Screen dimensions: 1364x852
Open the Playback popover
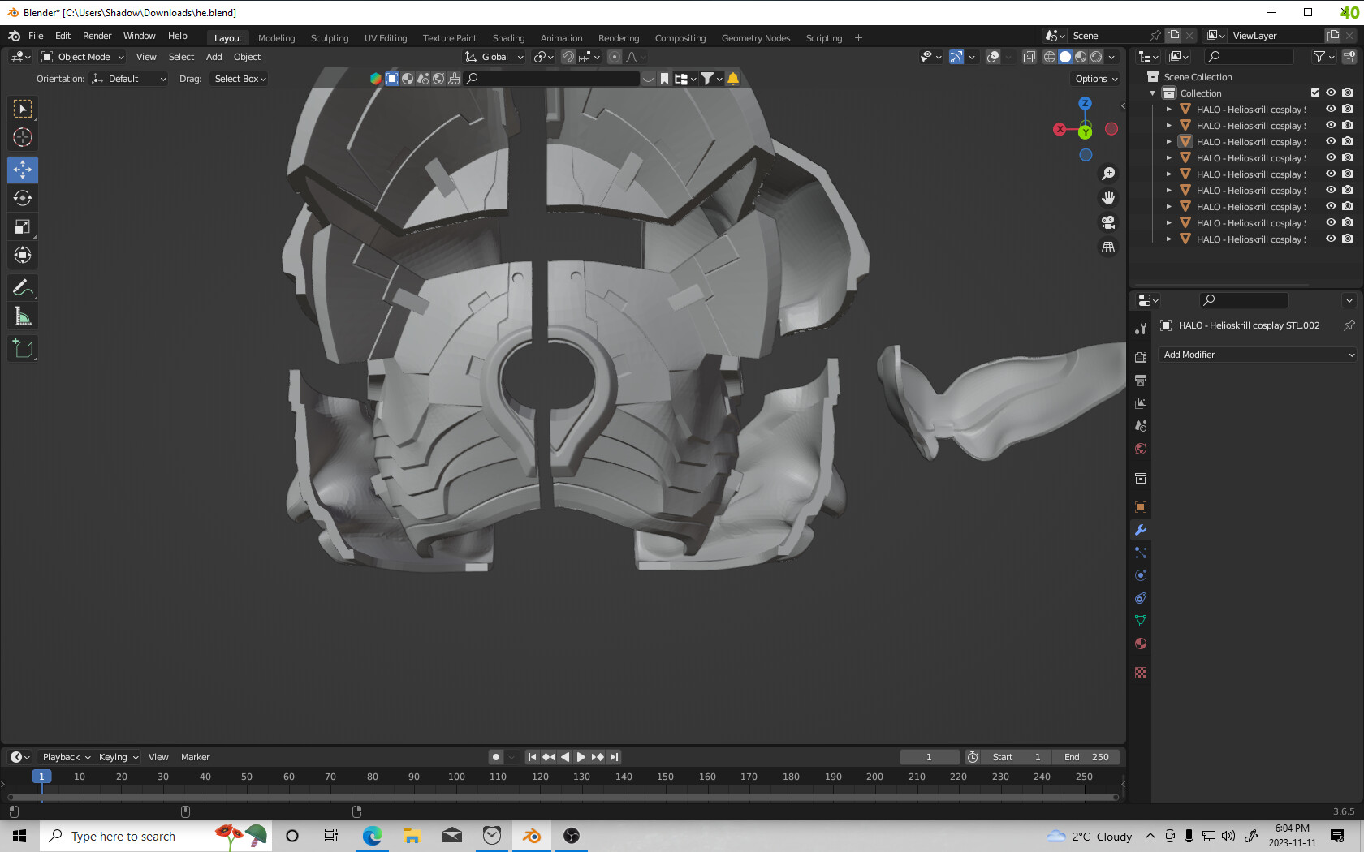67,757
